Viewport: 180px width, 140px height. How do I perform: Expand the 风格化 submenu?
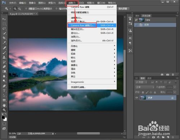coord(92,46)
